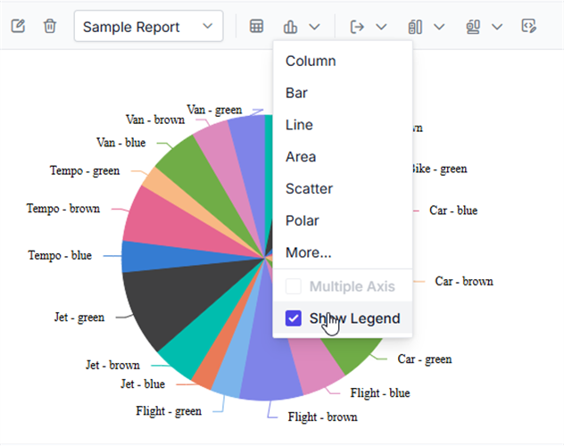Select Column chart type
Image resolution: width=564 pixels, height=446 pixels.
[x=343, y=61]
